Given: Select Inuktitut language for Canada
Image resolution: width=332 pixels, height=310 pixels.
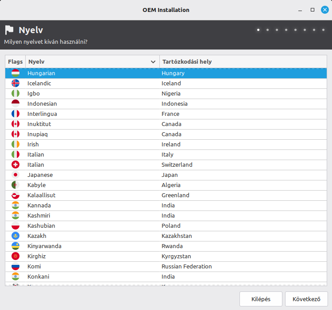Looking at the screenshot, I should [89, 124].
